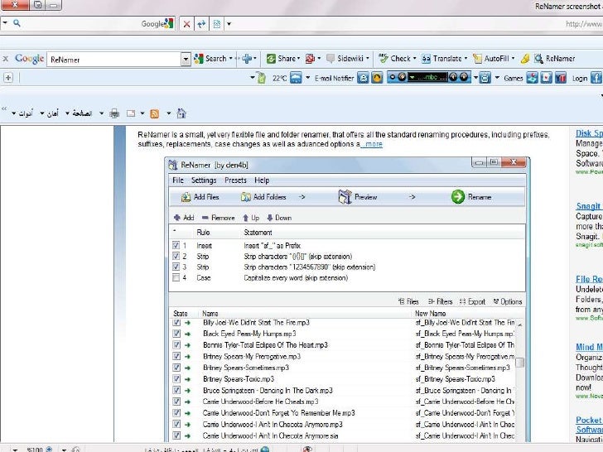Click the Facebook icon next to Login
Screen dimensions: 603x452
click(596, 78)
